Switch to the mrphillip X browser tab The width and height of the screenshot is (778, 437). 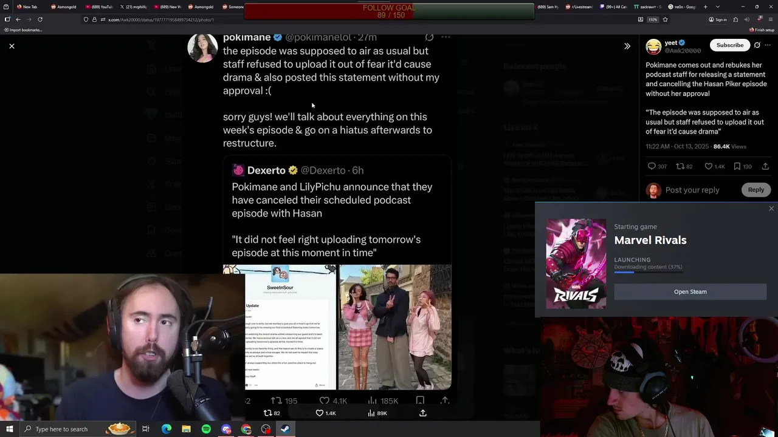coord(133,7)
